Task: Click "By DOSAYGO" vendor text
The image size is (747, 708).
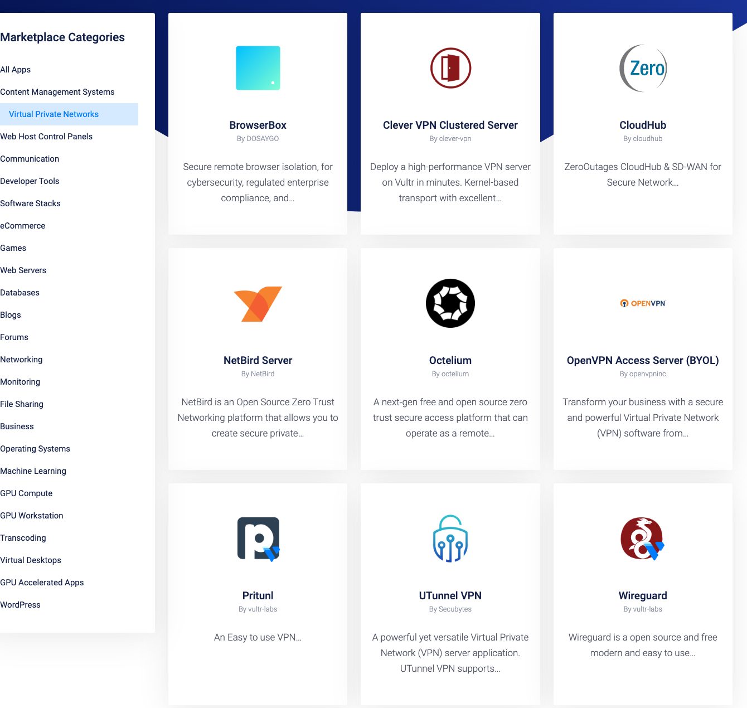Action: [258, 139]
